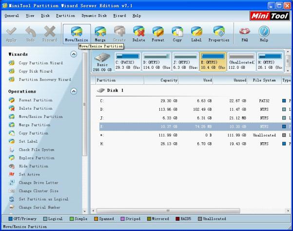The image size is (293, 231).
Task: Launch Partition Recovery Wizard
Action: [40, 79]
